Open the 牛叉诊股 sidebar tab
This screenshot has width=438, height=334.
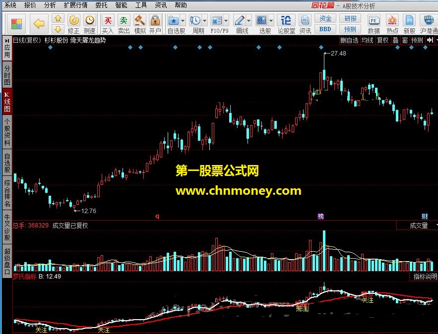point(7,227)
